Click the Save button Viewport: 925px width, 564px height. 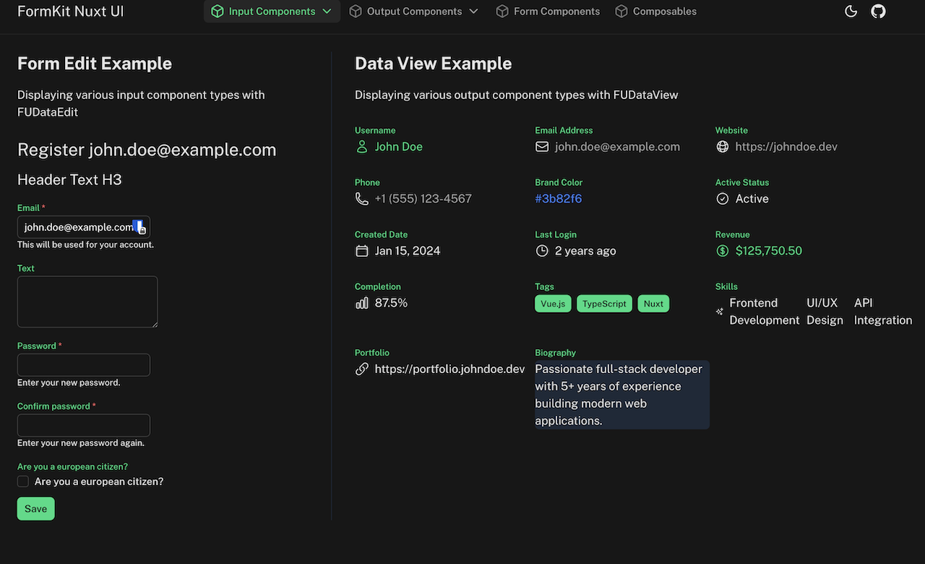click(x=36, y=508)
